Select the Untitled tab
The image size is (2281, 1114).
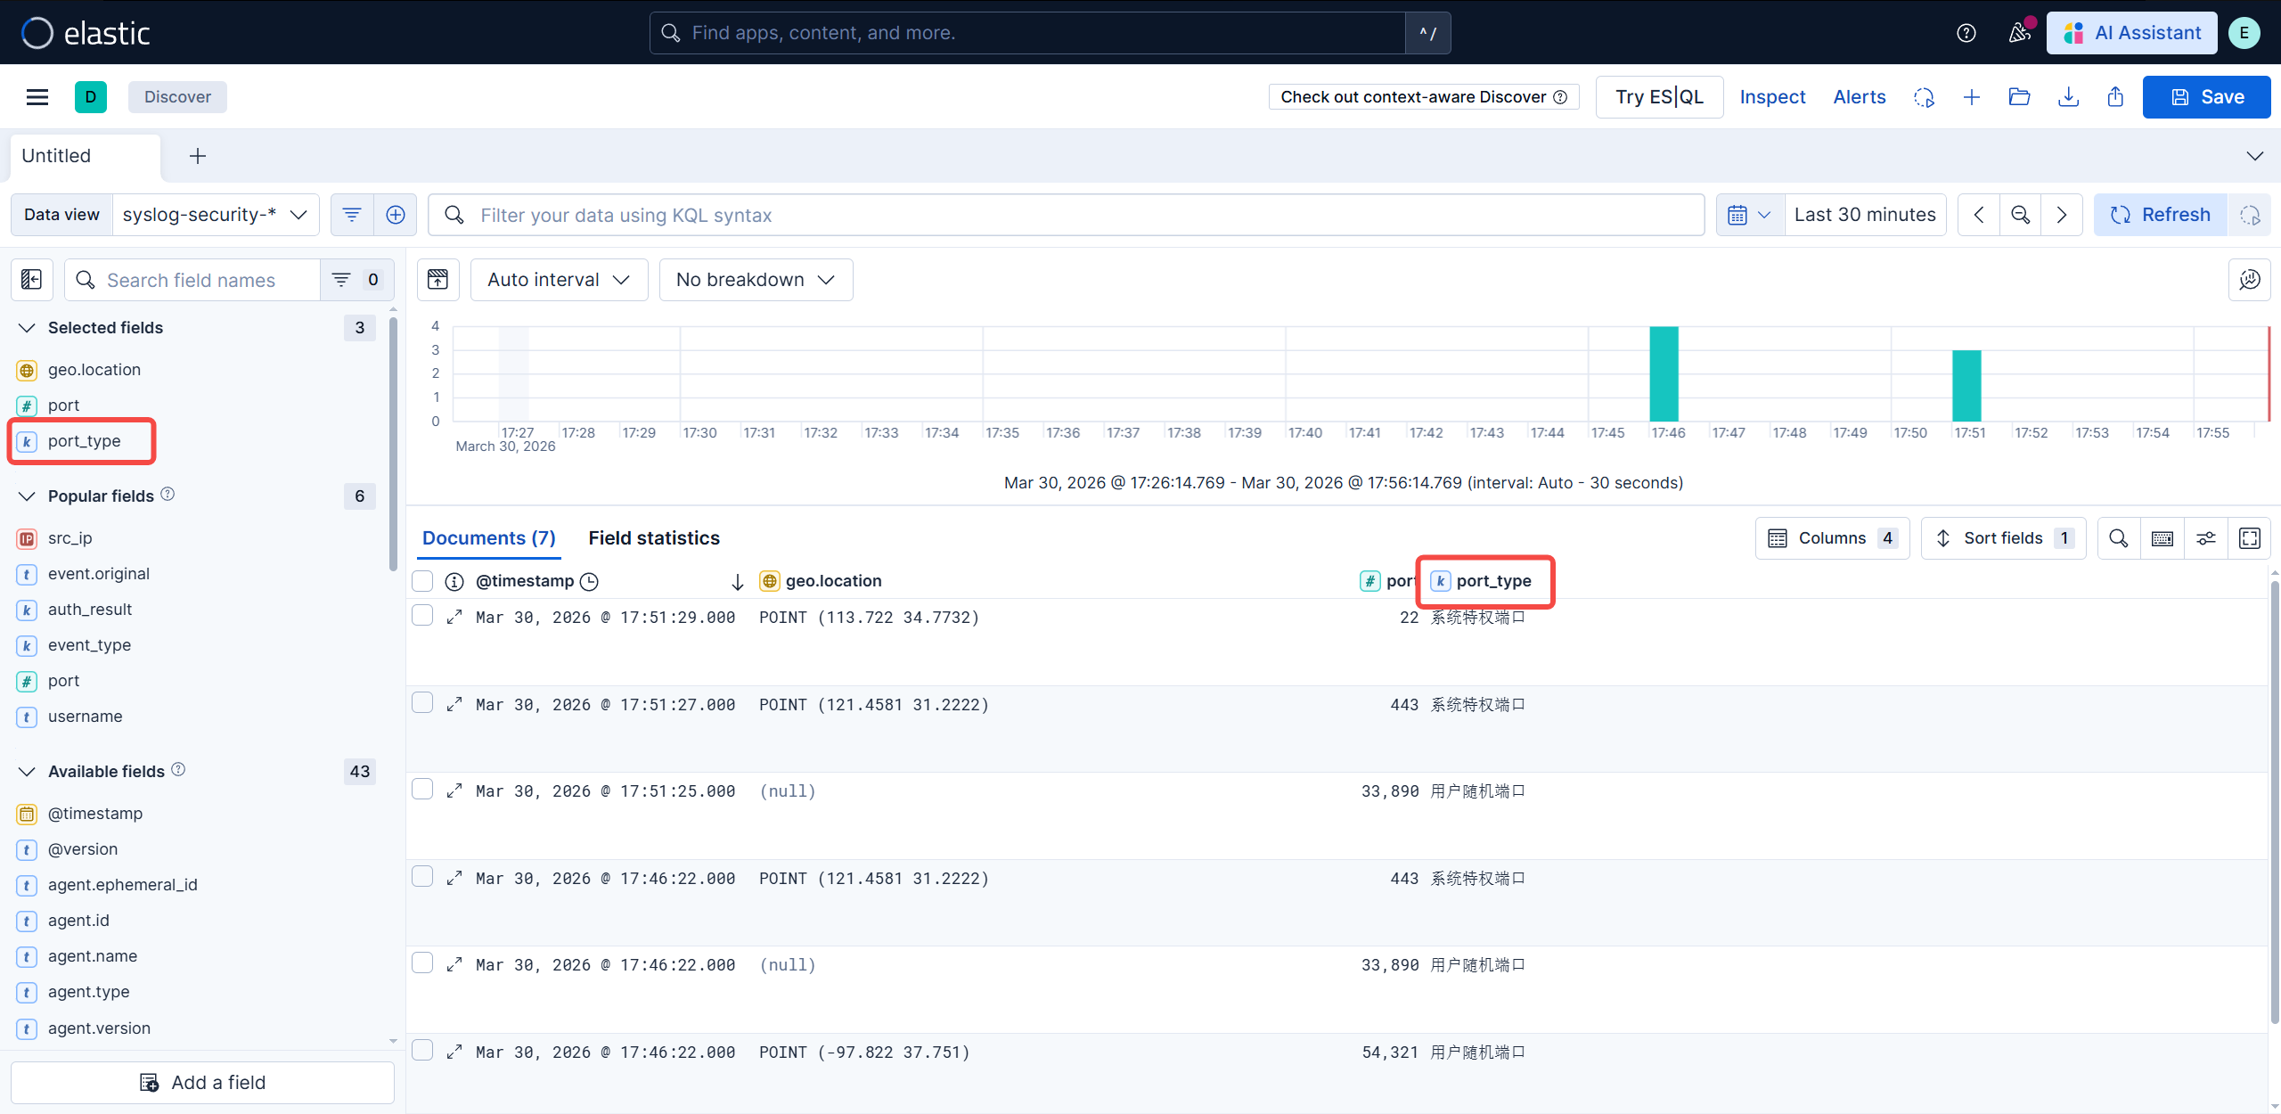click(56, 156)
